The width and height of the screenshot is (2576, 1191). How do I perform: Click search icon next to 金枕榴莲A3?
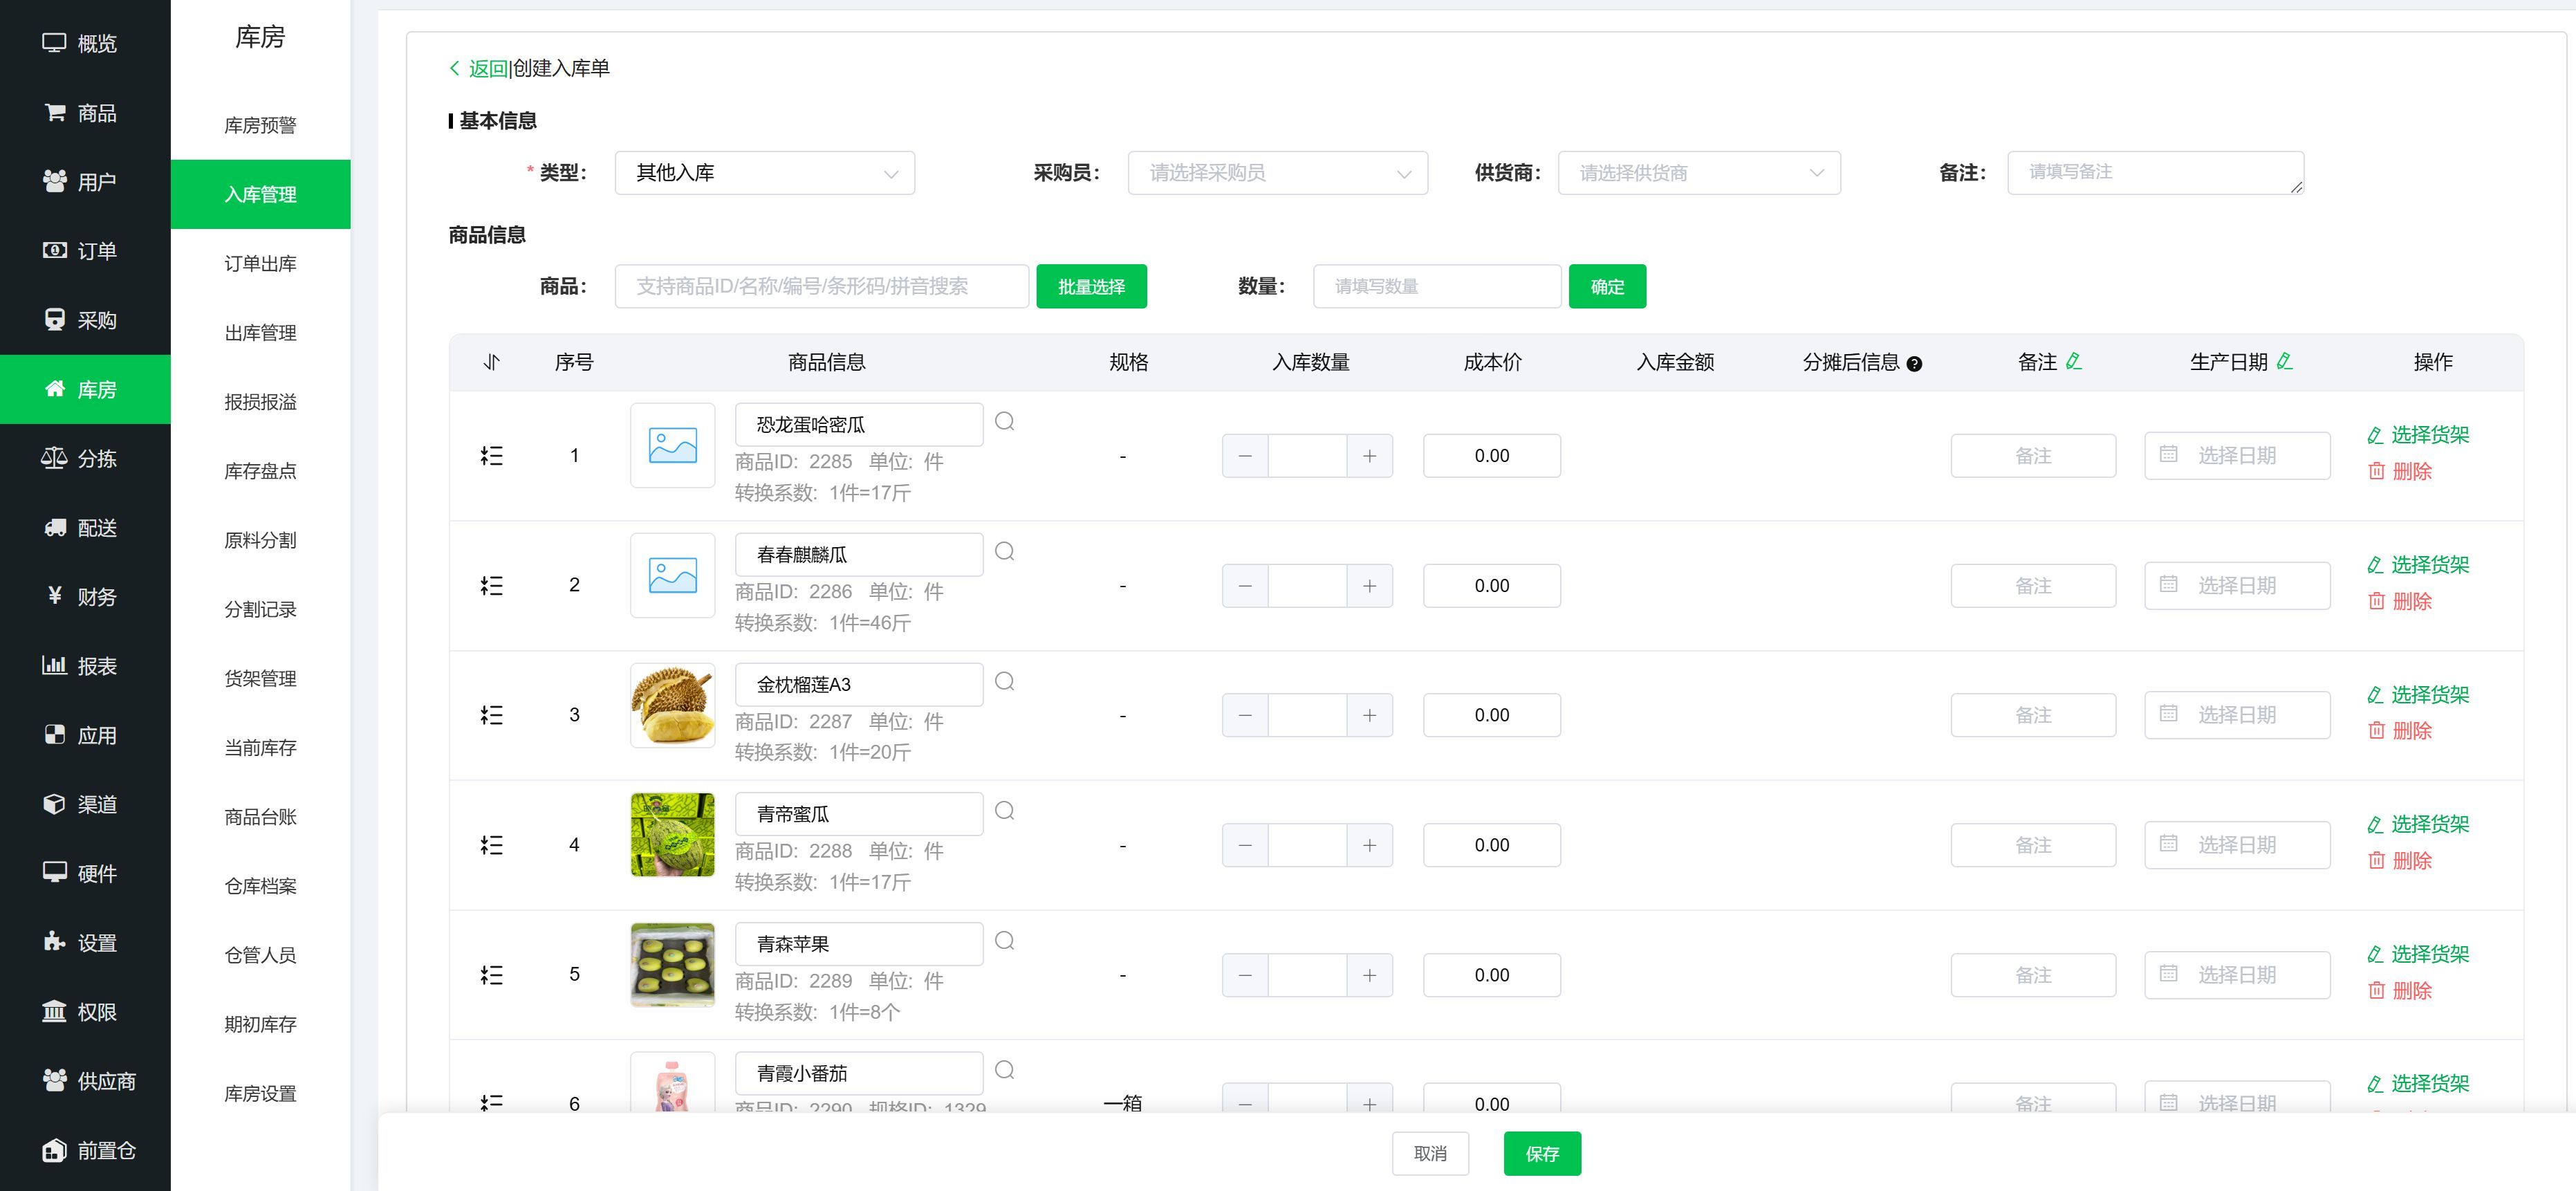1004,681
